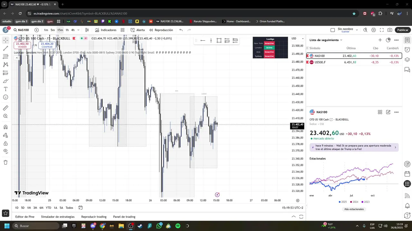Start bar Reproducción replay
This screenshot has width=412, height=231.
161,30
